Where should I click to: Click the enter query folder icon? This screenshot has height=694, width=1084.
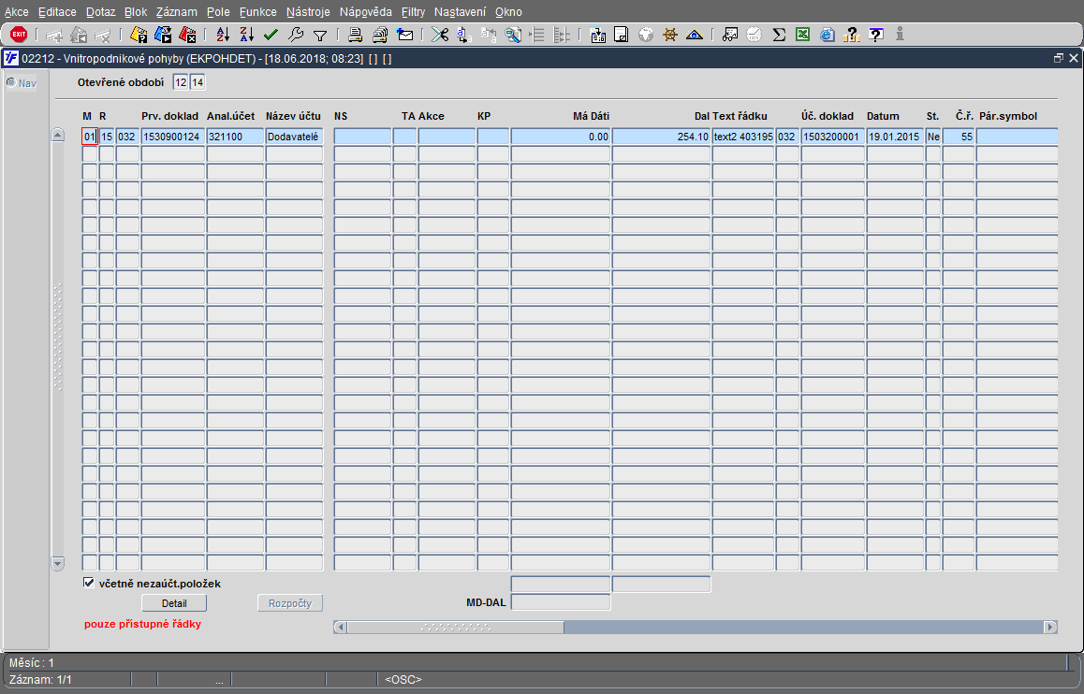[x=139, y=34]
